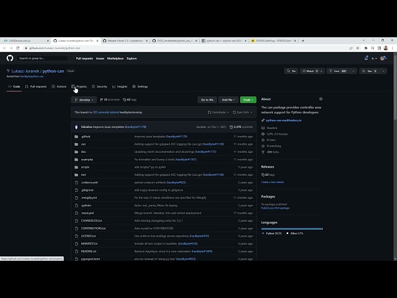
Task: Switch to the repository Pull requests tab
Action: [36, 87]
